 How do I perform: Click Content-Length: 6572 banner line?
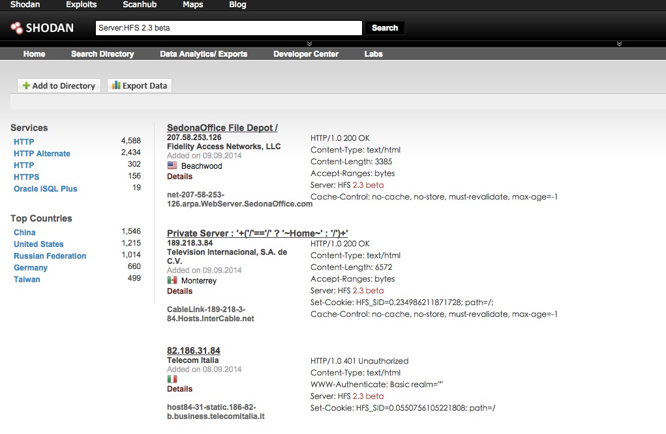click(x=351, y=267)
